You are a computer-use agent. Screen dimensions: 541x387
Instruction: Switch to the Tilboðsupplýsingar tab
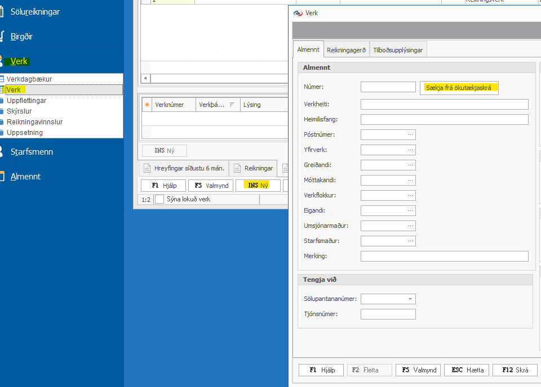click(398, 50)
